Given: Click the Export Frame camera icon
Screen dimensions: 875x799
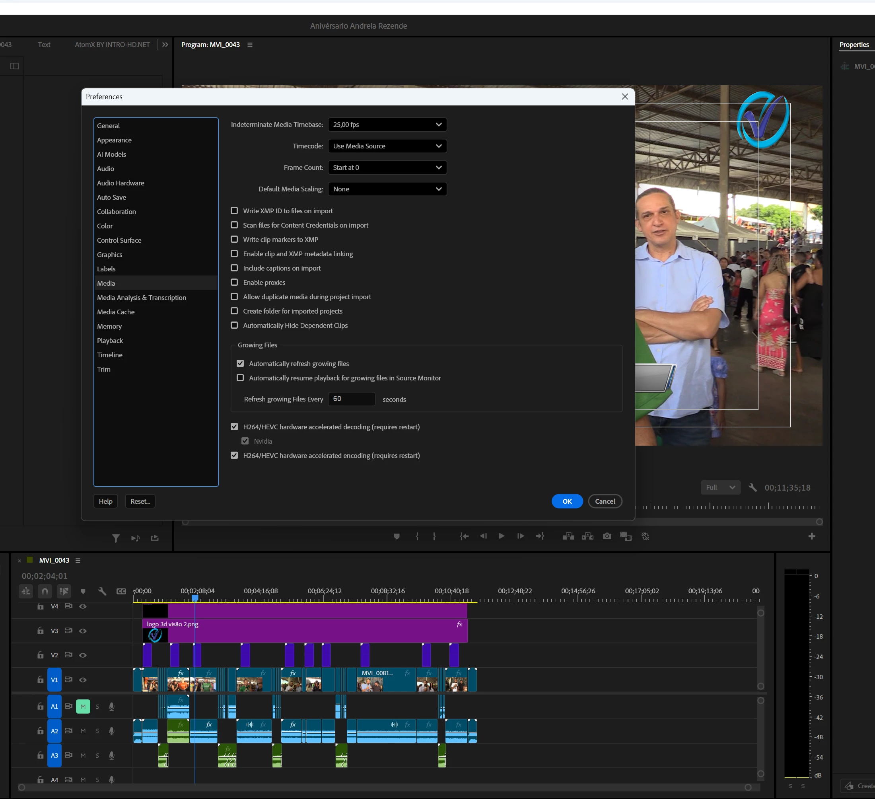Looking at the screenshot, I should point(607,536).
